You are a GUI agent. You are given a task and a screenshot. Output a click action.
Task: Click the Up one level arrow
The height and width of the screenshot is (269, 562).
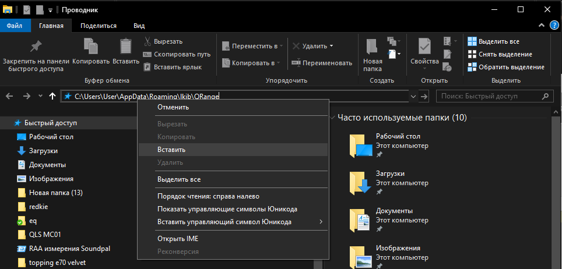52,96
